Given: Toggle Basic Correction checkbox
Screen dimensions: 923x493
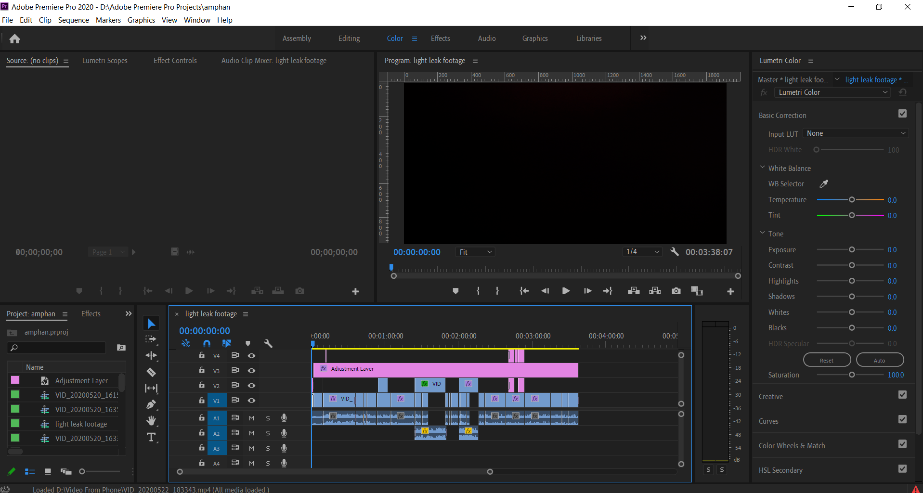Looking at the screenshot, I should tap(902, 114).
